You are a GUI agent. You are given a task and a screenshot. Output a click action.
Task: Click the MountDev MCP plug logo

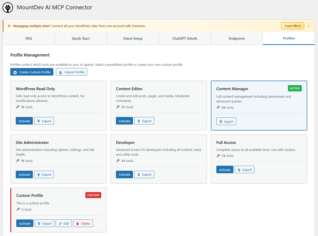tap(8, 8)
